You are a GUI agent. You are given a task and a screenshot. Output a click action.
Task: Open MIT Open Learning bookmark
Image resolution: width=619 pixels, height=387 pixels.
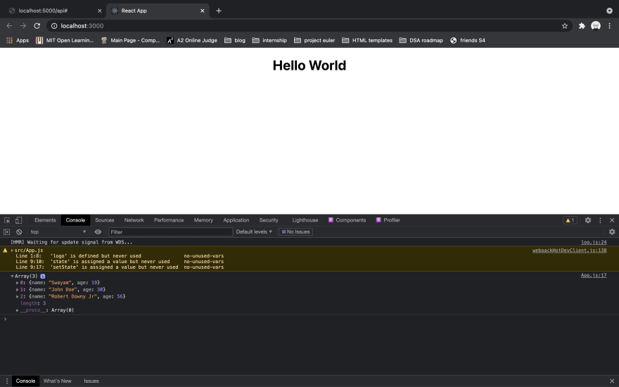coord(65,40)
